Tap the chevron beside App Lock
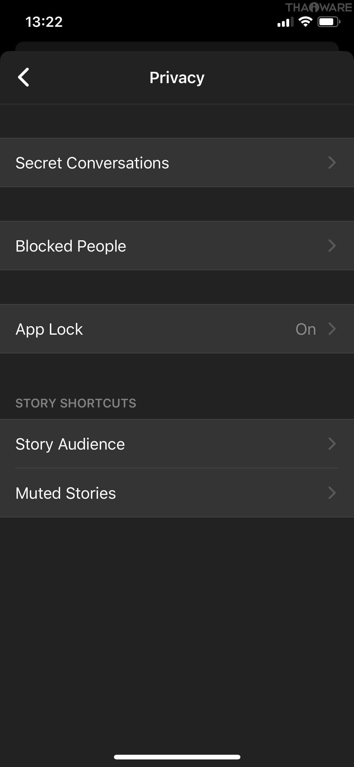The width and height of the screenshot is (354, 767). tap(332, 329)
